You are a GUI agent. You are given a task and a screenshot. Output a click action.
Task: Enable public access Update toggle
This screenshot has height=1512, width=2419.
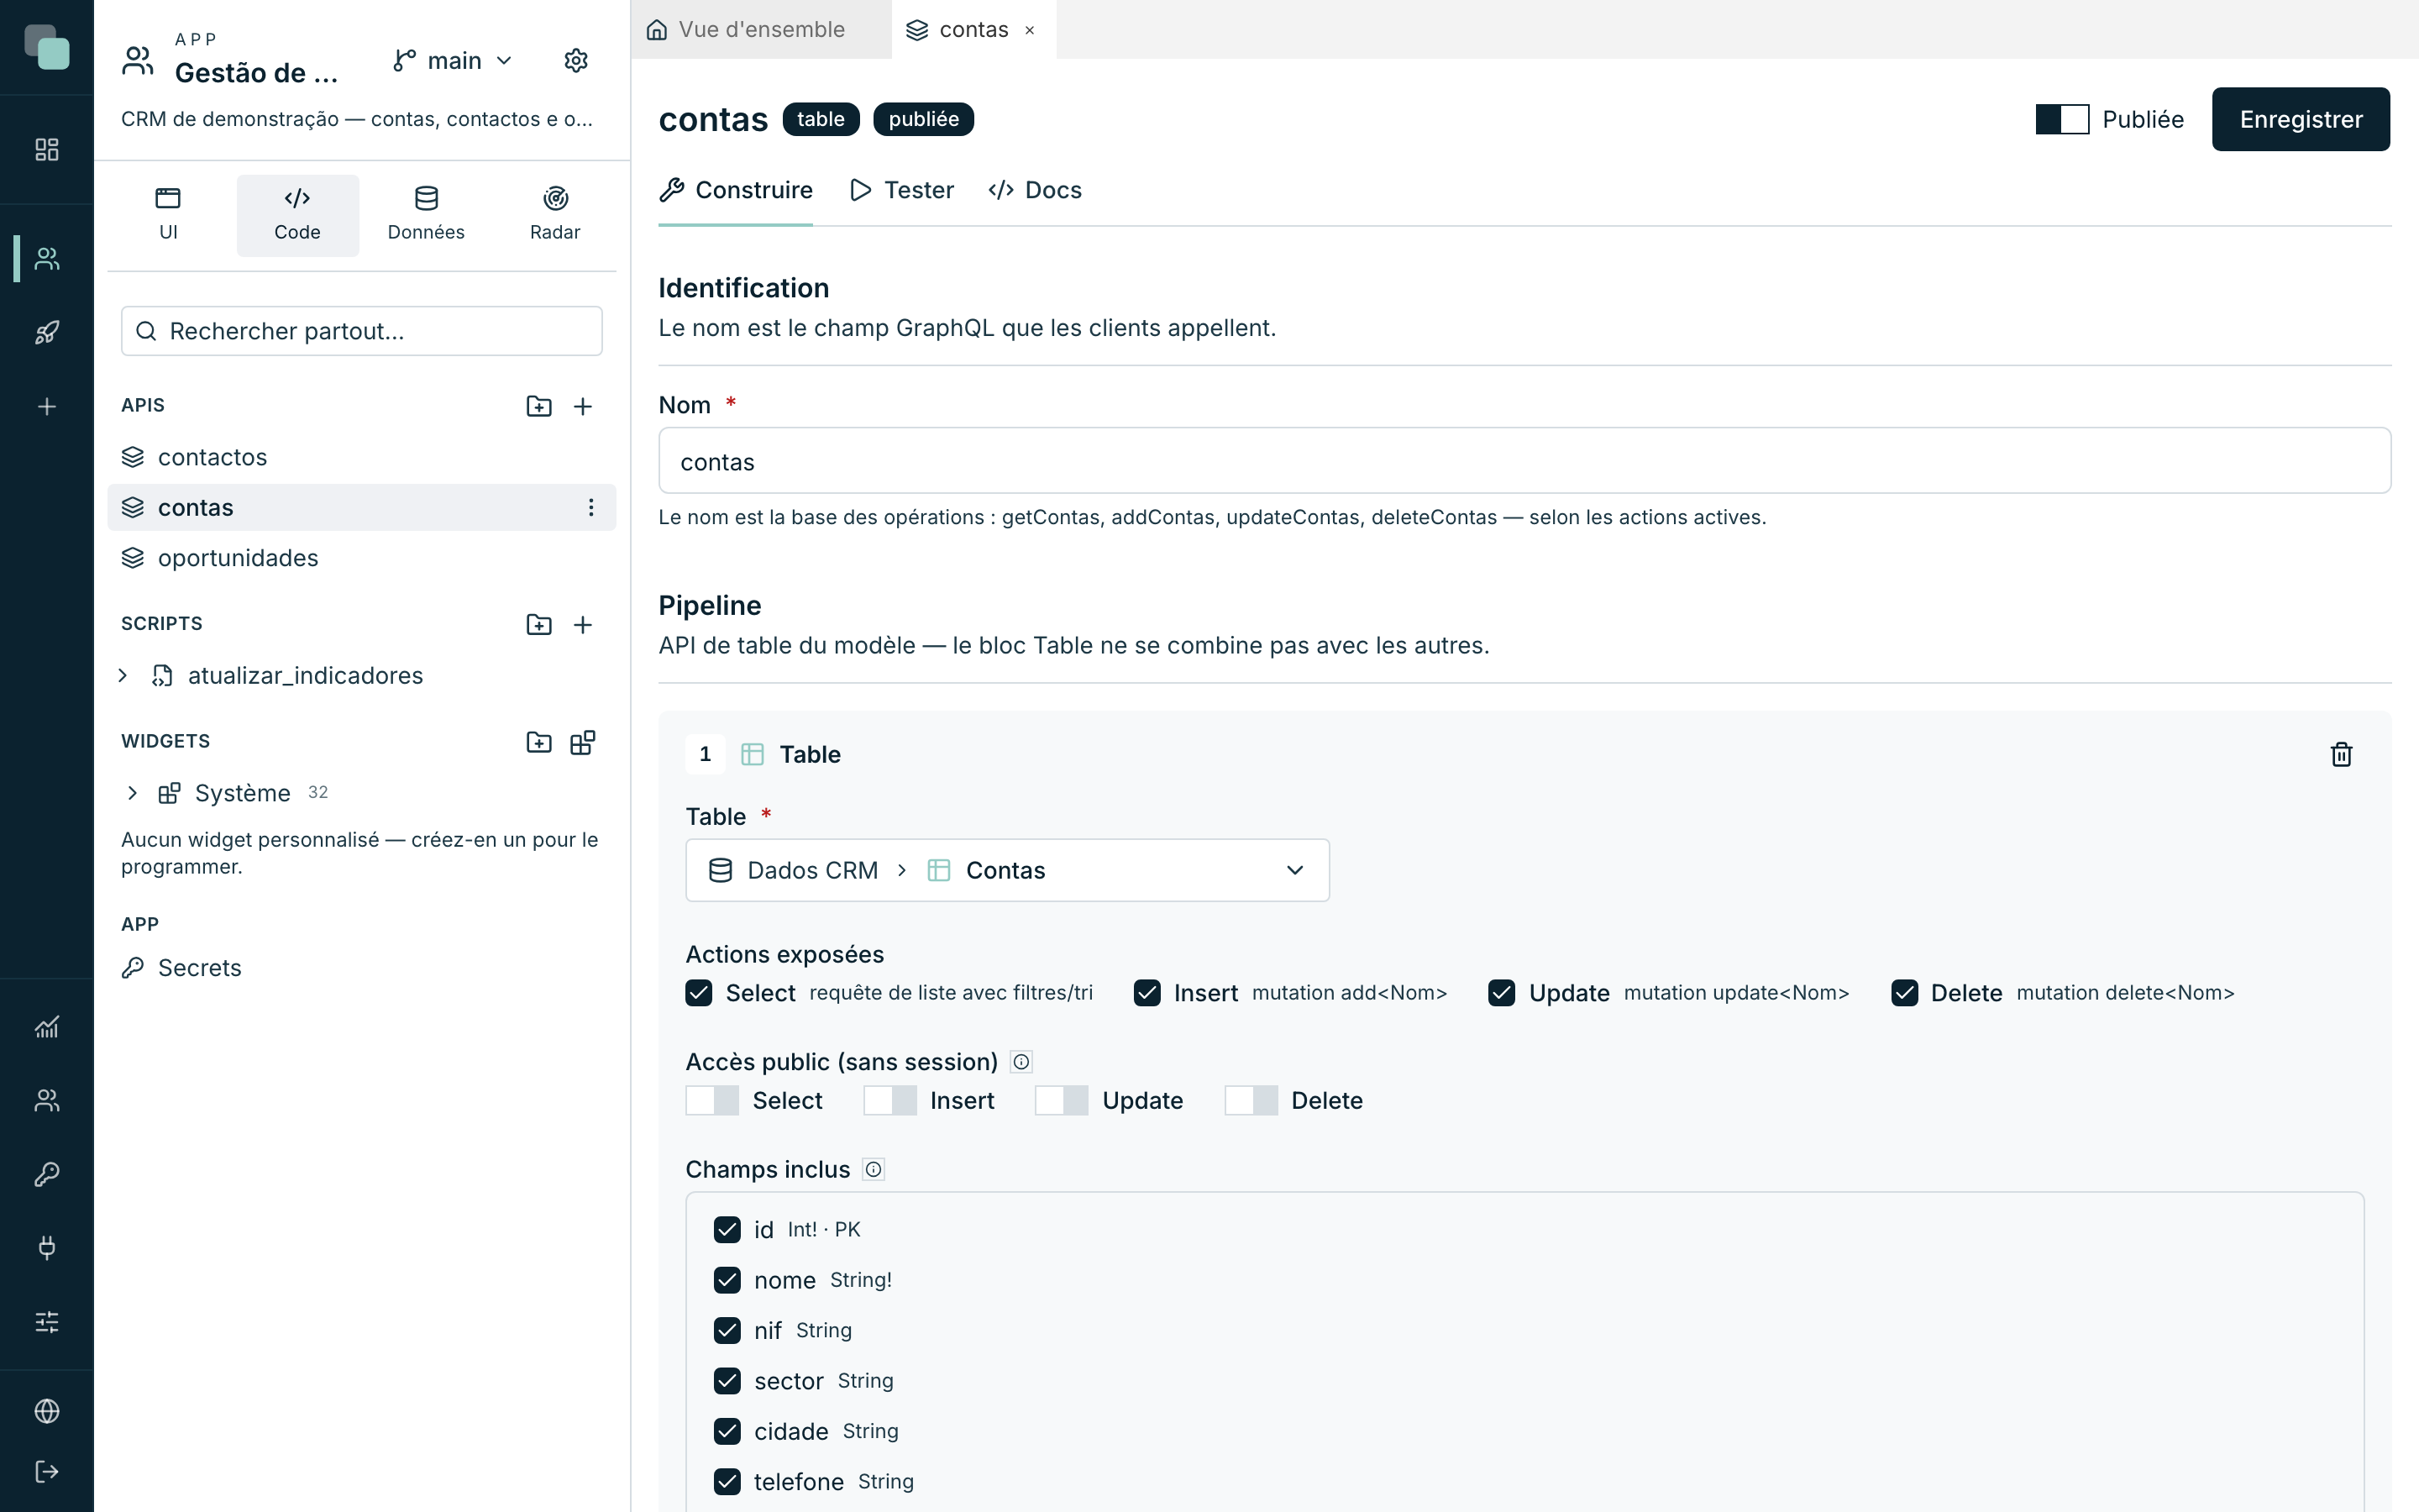pos(1062,1100)
